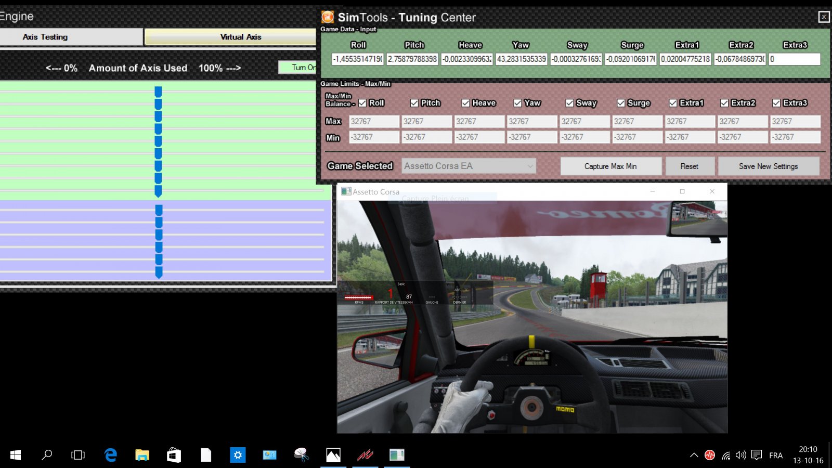Click the Turn On button in Engine window
The width and height of the screenshot is (832, 468).
pyautogui.click(x=297, y=68)
